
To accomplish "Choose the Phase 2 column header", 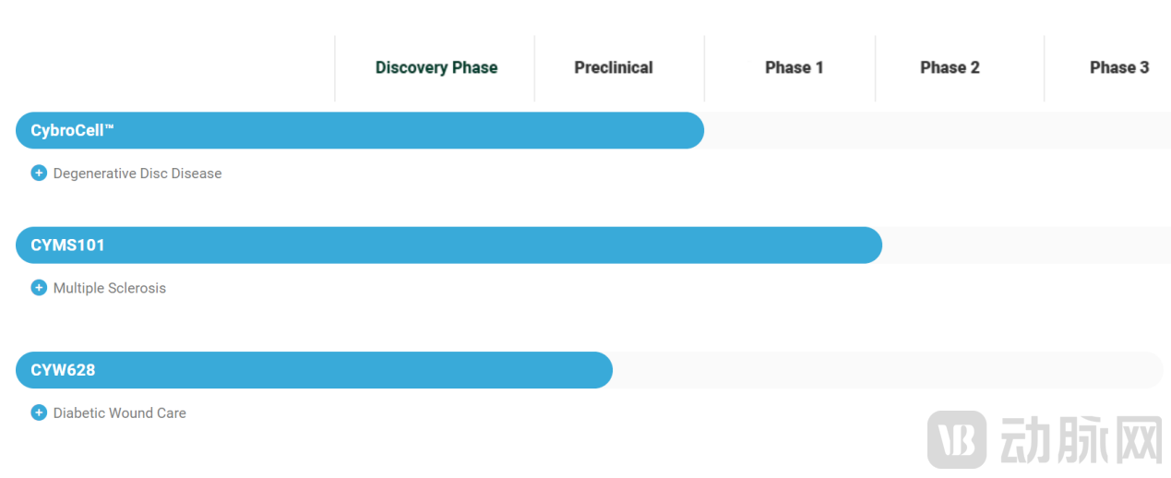I will 950,67.
